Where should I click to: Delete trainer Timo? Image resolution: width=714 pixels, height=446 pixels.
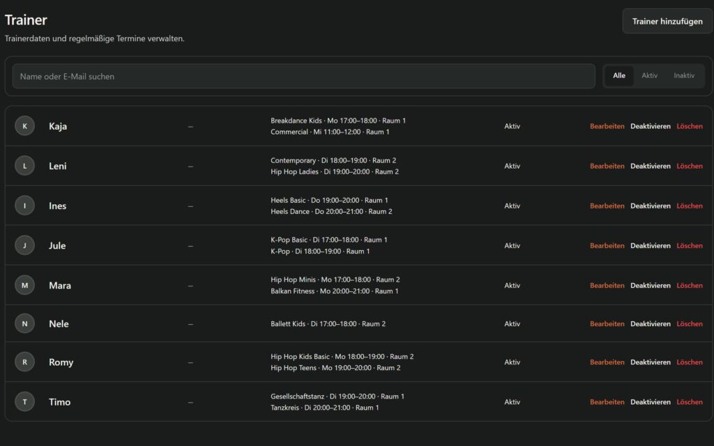tap(690, 402)
